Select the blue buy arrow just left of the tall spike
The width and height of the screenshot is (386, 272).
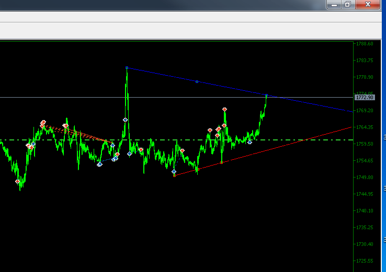tap(125, 120)
